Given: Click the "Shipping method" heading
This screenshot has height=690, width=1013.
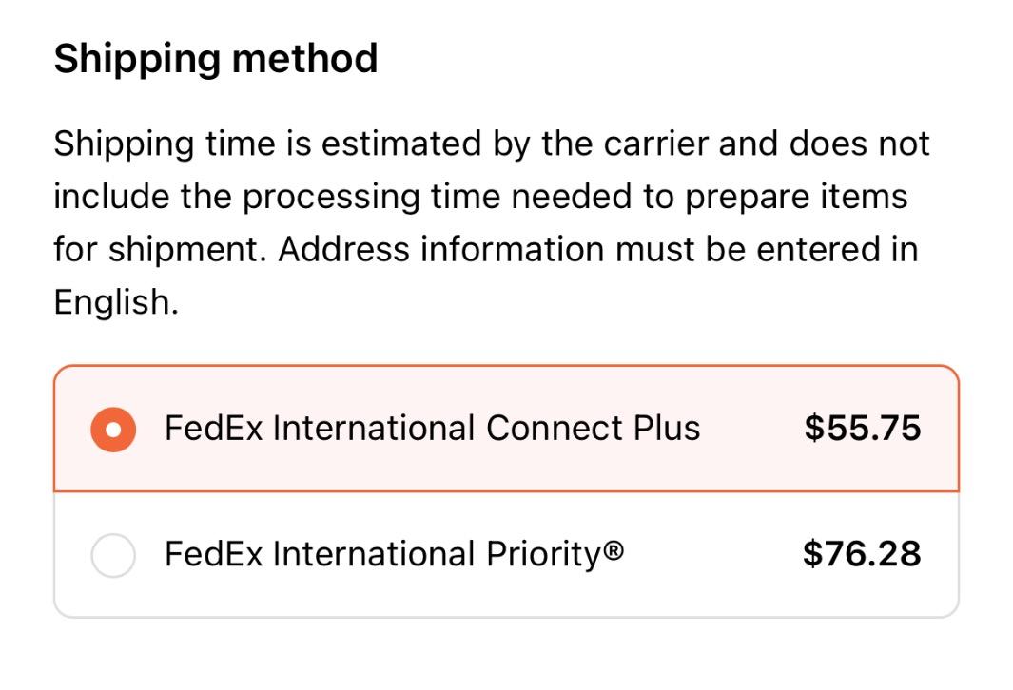Looking at the screenshot, I should pos(216,59).
